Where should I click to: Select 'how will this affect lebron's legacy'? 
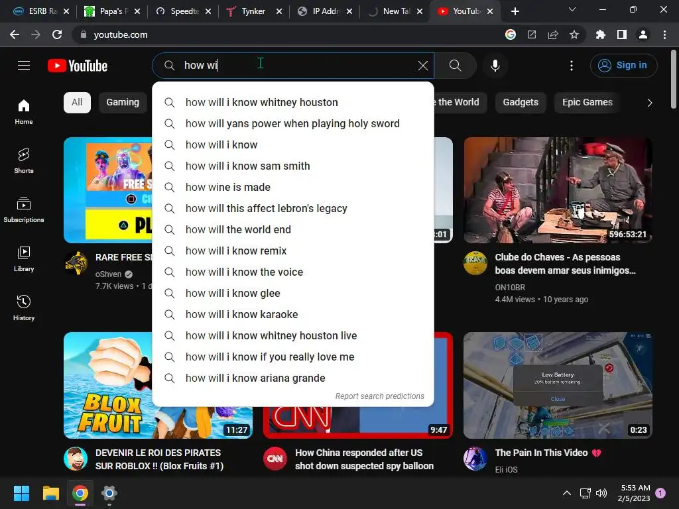click(293, 208)
